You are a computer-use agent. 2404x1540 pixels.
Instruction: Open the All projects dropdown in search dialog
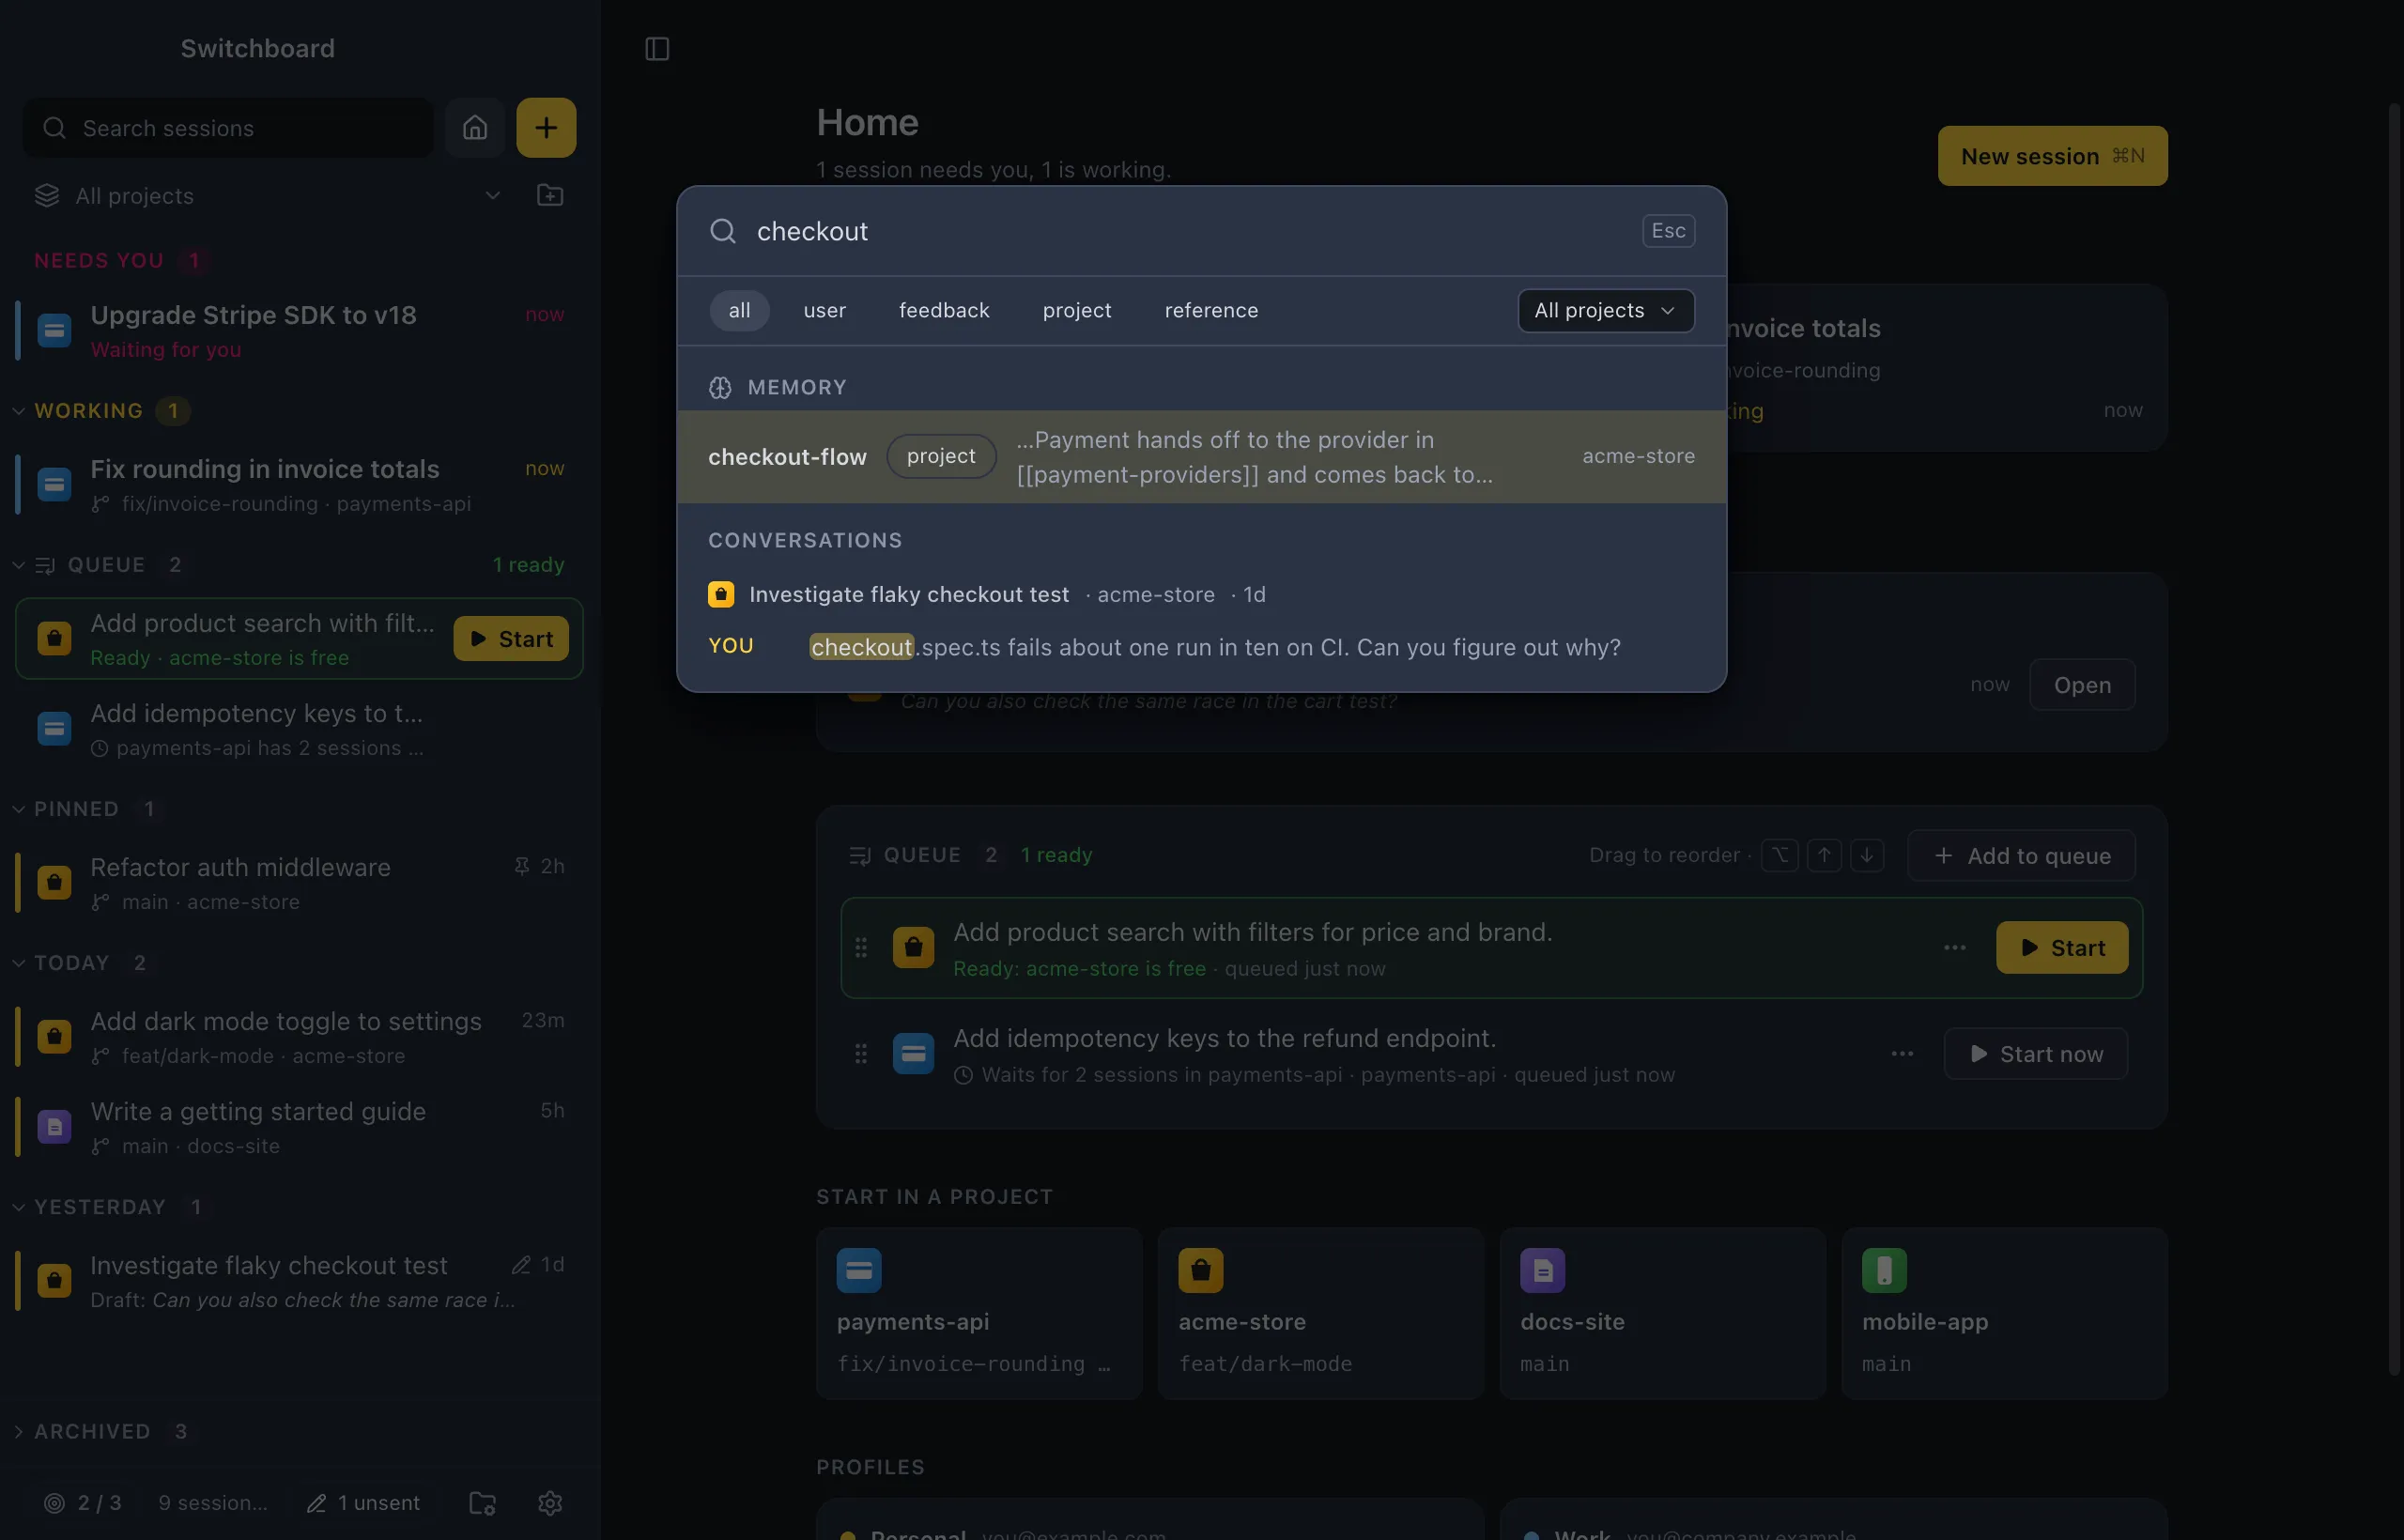[x=1606, y=311]
